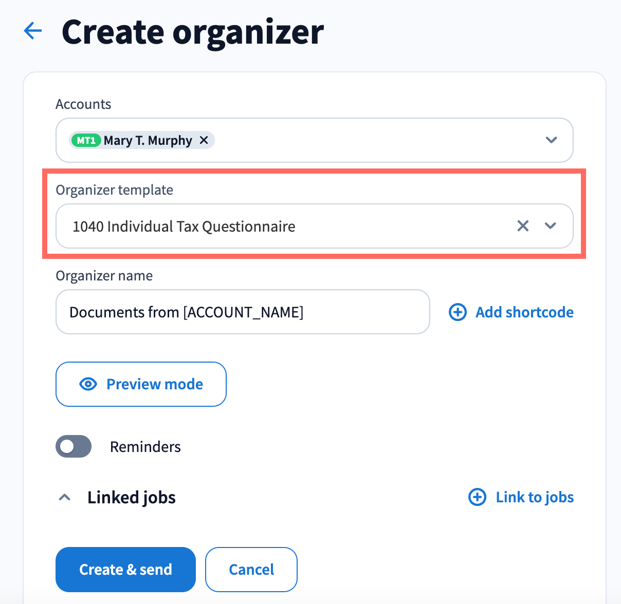Click the Link to jobs text

[x=535, y=497]
